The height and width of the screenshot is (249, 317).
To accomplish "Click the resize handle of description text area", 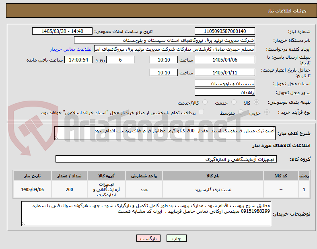I will 56,138.
